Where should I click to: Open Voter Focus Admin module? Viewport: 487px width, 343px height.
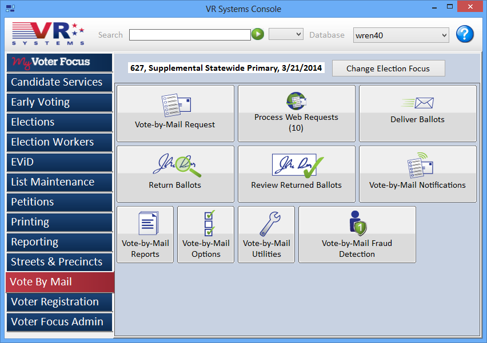coord(59,322)
